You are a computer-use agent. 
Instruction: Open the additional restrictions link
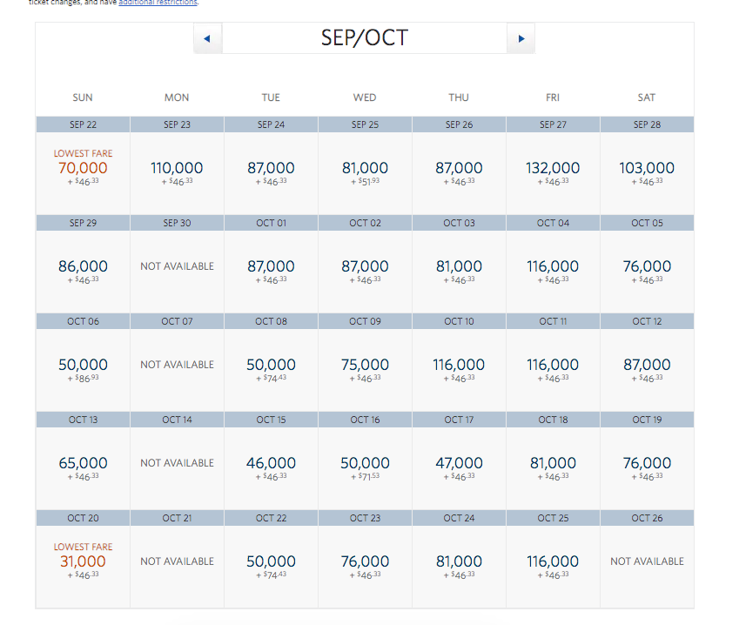click(158, 3)
